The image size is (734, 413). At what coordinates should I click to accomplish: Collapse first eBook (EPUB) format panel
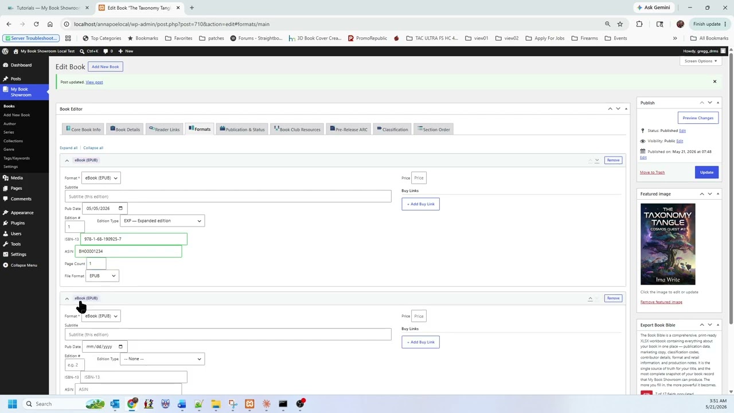point(67,161)
